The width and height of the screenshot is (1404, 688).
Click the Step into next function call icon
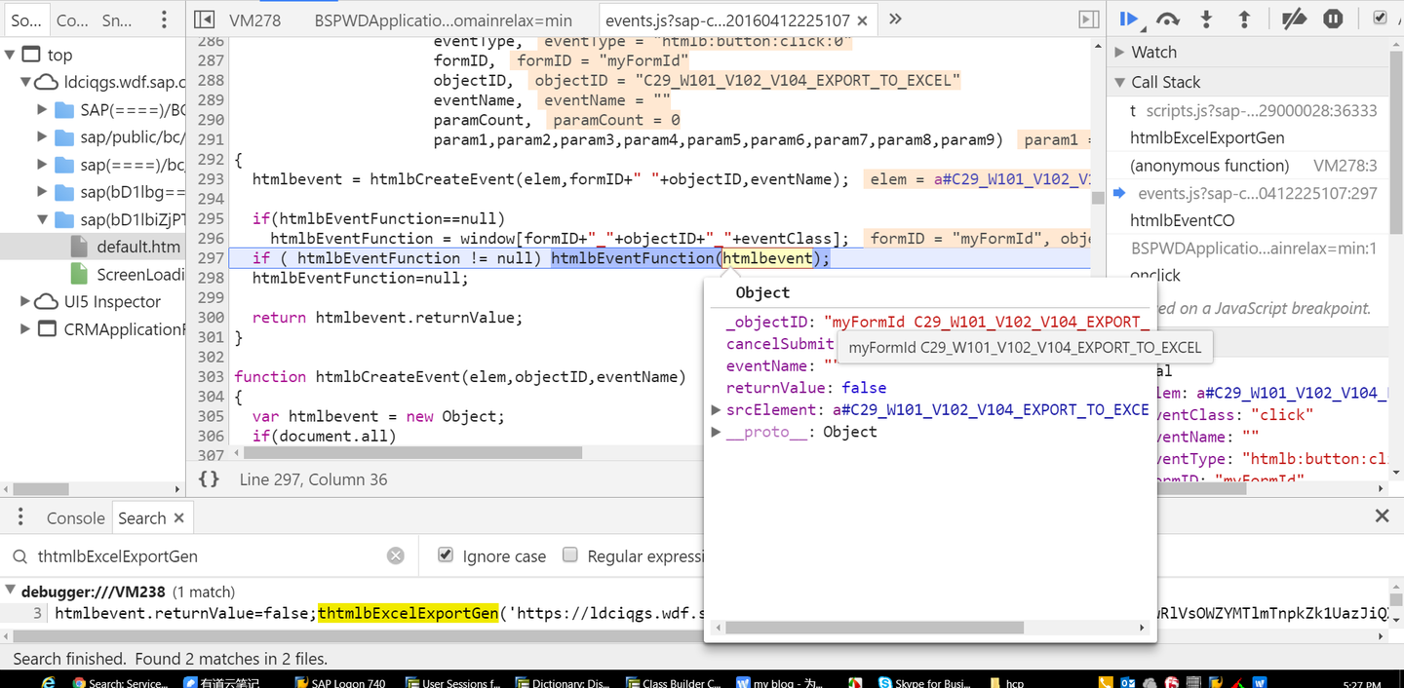pyautogui.click(x=1206, y=19)
